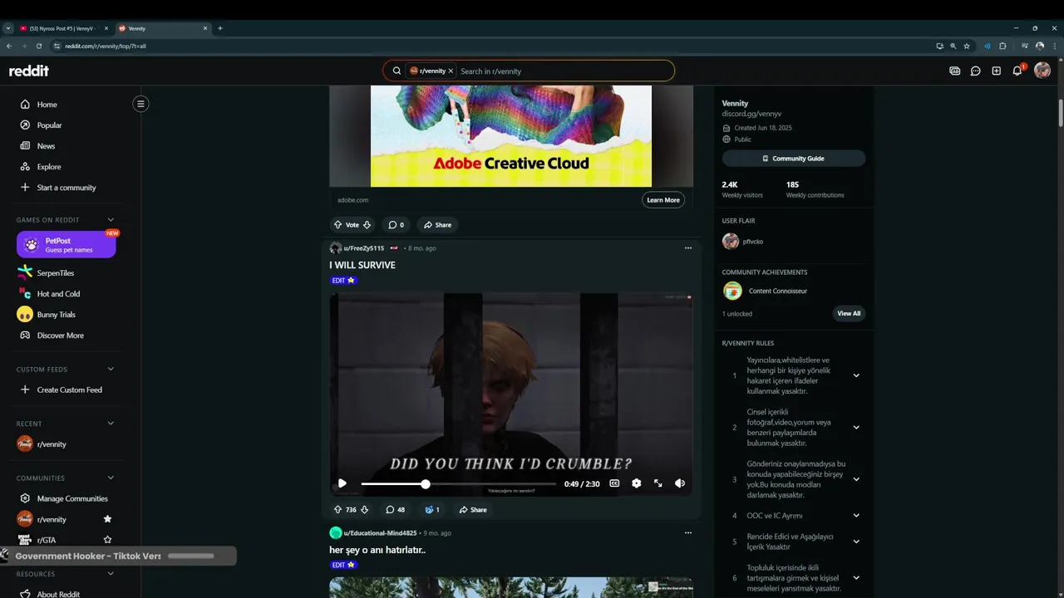Favorite r/GTA with the star
The height and width of the screenshot is (598, 1064).
[x=107, y=540]
